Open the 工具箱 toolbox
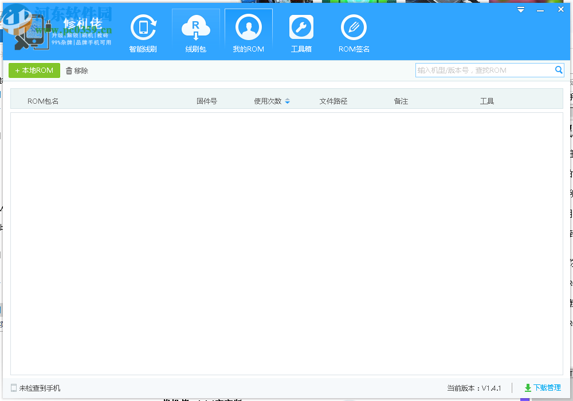 coord(301,34)
